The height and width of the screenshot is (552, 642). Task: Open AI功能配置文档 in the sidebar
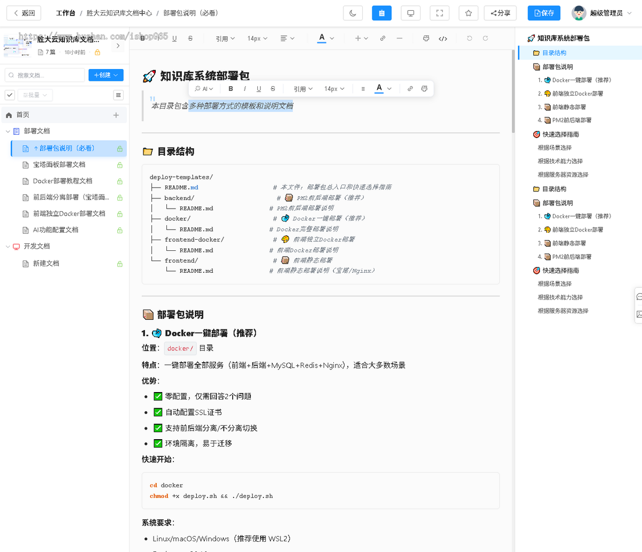point(56,230)
